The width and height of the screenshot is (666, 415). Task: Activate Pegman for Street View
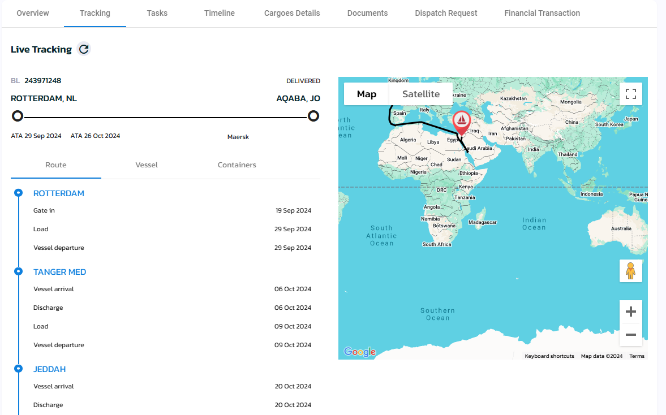coord(630,271)
